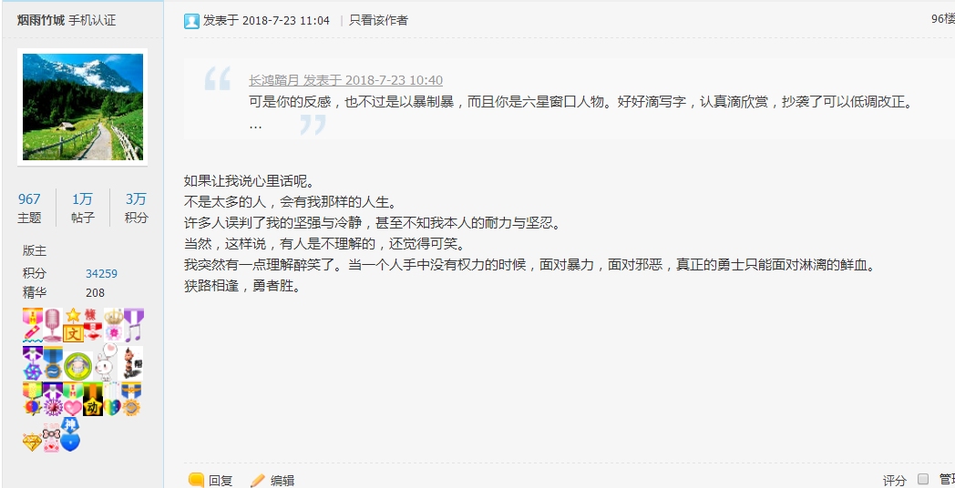Click 编辑 to edit the post
This screenshot has width=955, height=488.
[272, 480]
